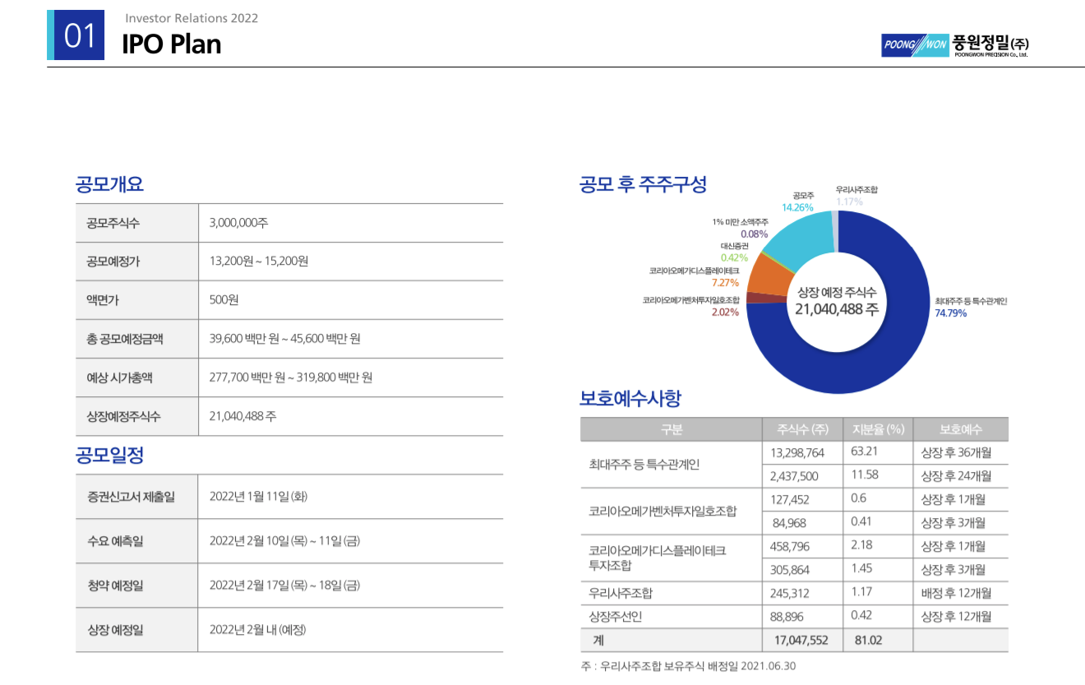Click the 주식수 (주) column header
The image size is (1085, 685).
click(x=803, y=429)
